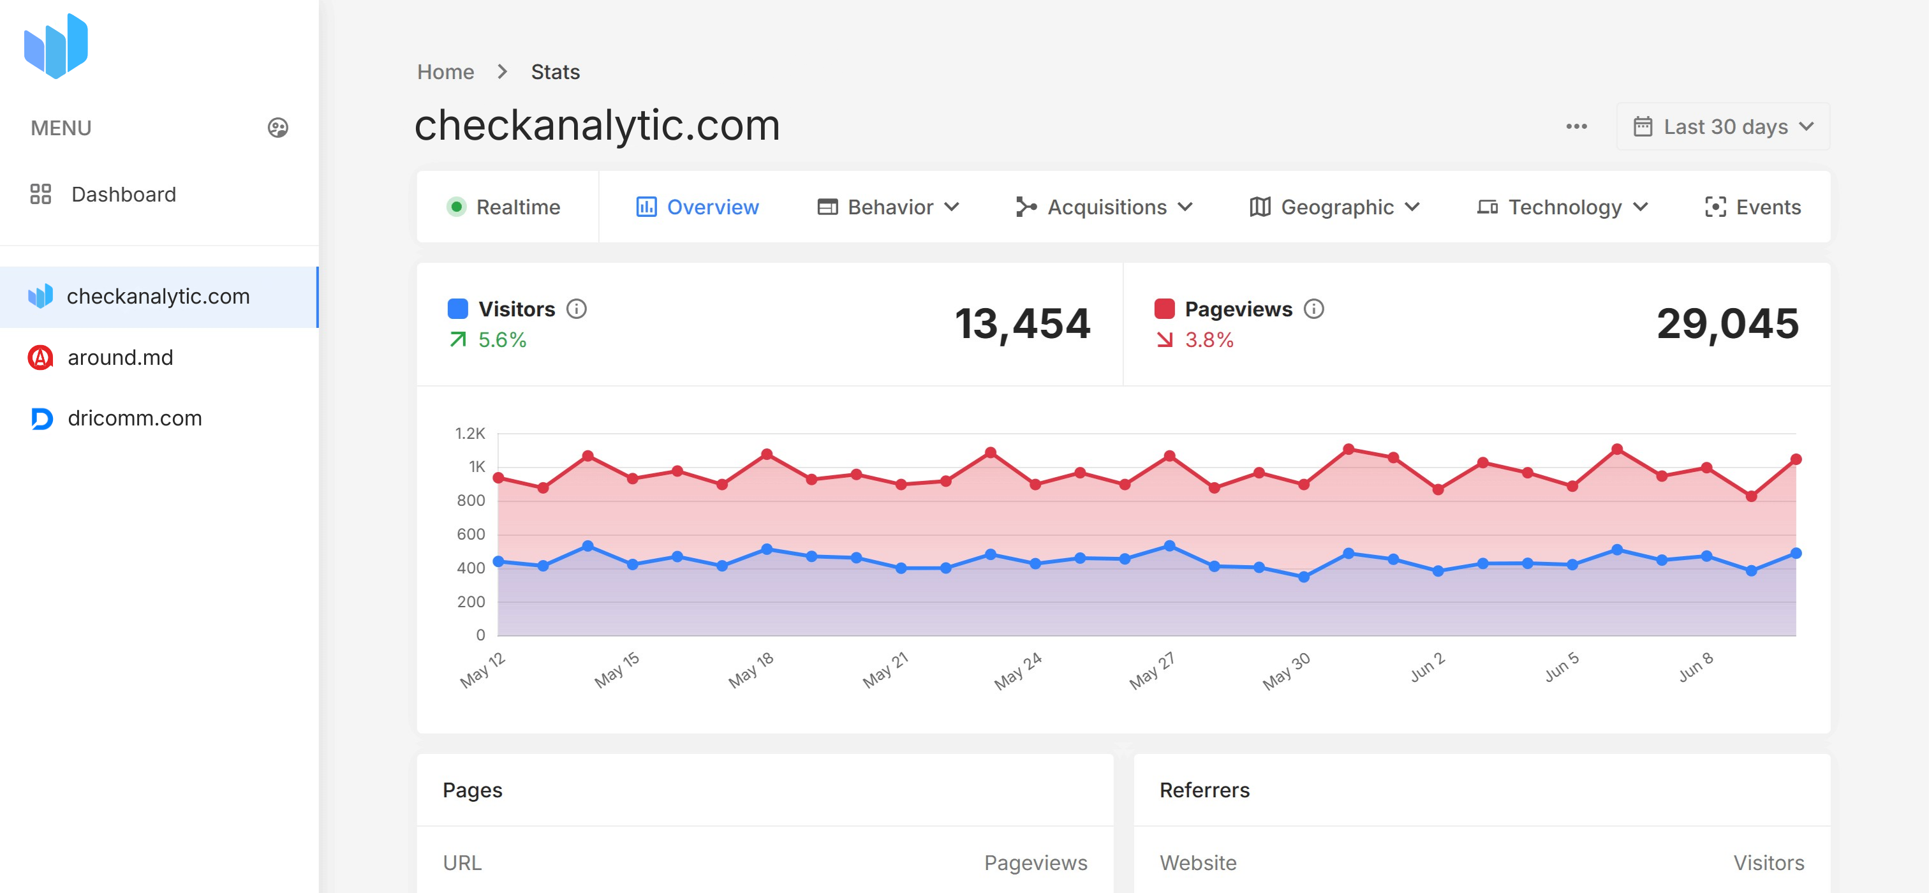Click the Dashboard grid icon in sidebar
The height and width of the screenshot is (893, 1929).
41,194
